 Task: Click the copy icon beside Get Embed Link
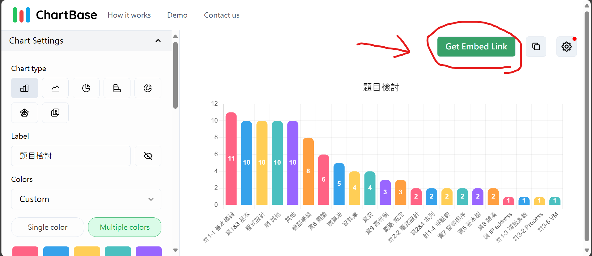pyautogui.click(x=536, y=47)
